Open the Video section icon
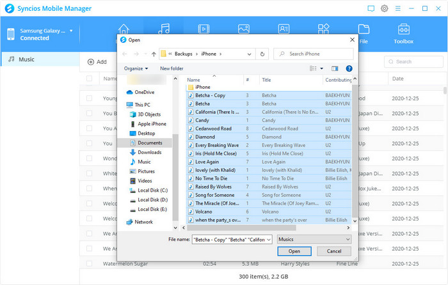Viewport: 448px width, 285px height. (x=204, y=29)
